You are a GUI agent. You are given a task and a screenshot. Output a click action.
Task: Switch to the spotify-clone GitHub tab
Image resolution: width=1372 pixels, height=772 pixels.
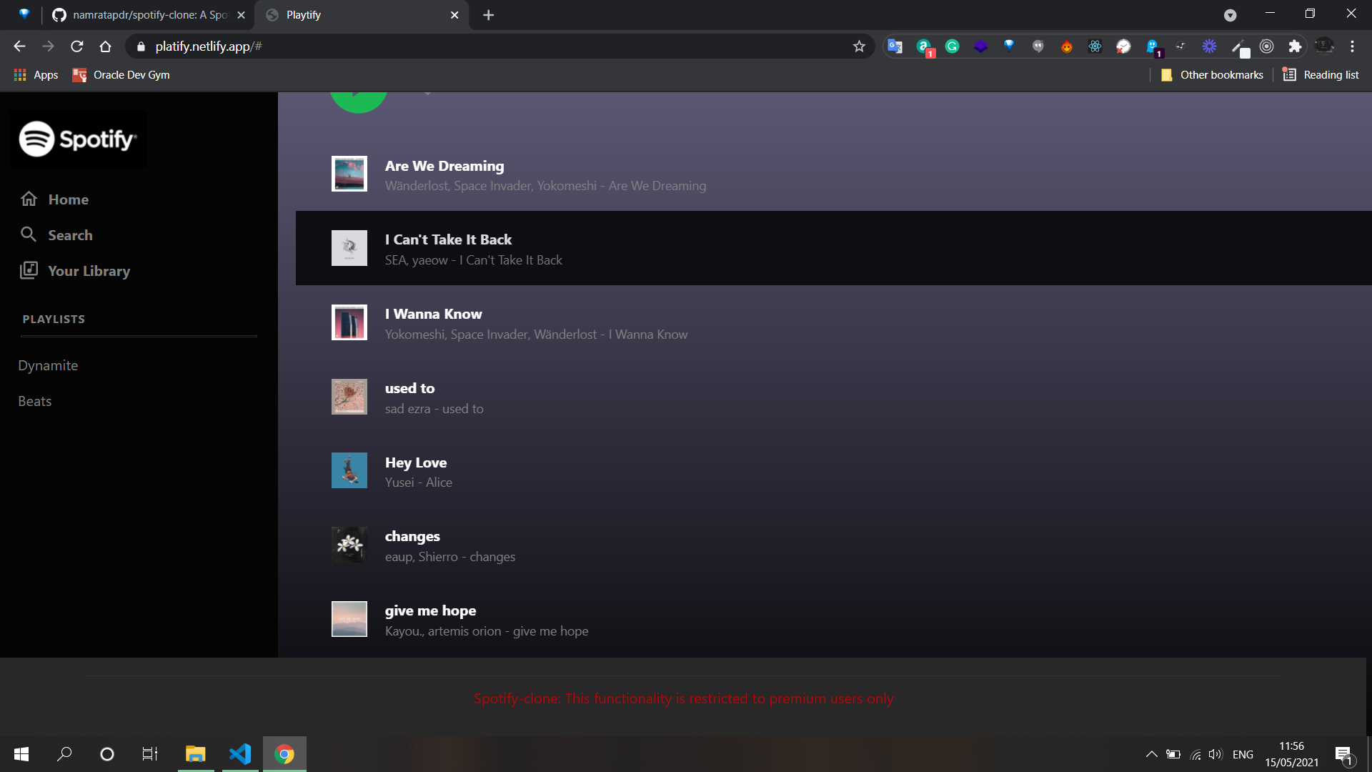[149, 15]
